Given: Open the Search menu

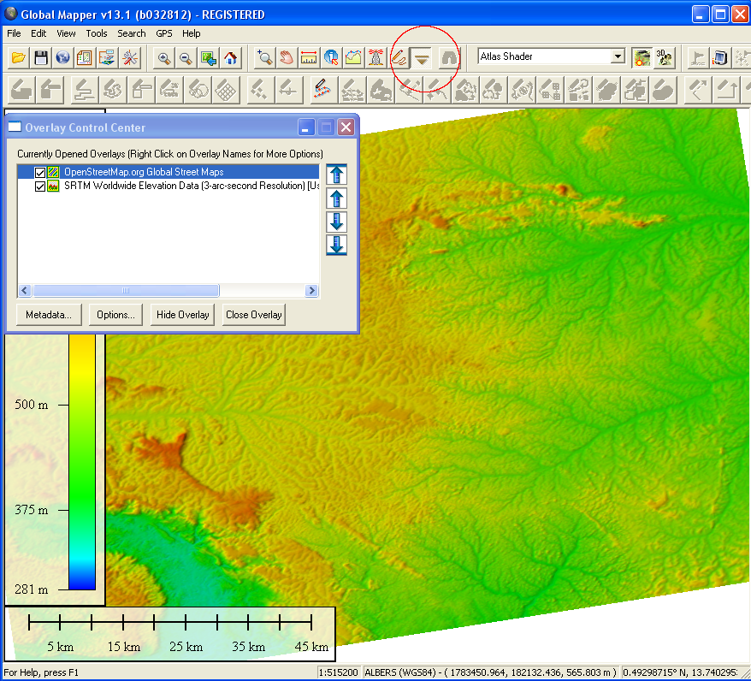Looking at the screenshot, I should (132, 33).
